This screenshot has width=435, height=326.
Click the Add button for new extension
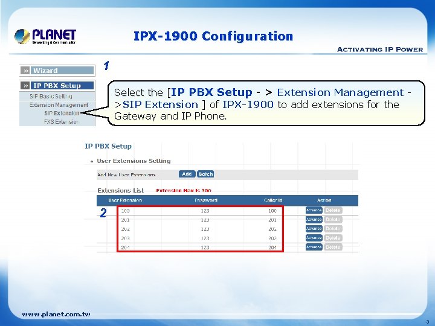pyautogui.click(x=187, y=174)
